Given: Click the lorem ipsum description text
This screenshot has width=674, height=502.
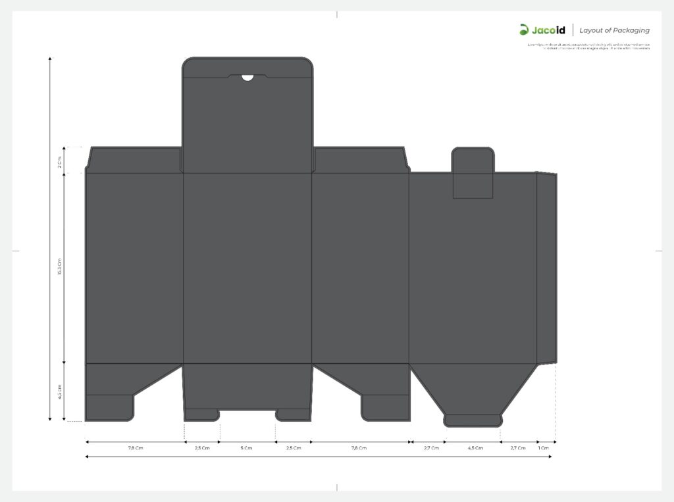Looking at the screenshot, I should point(588,47).
